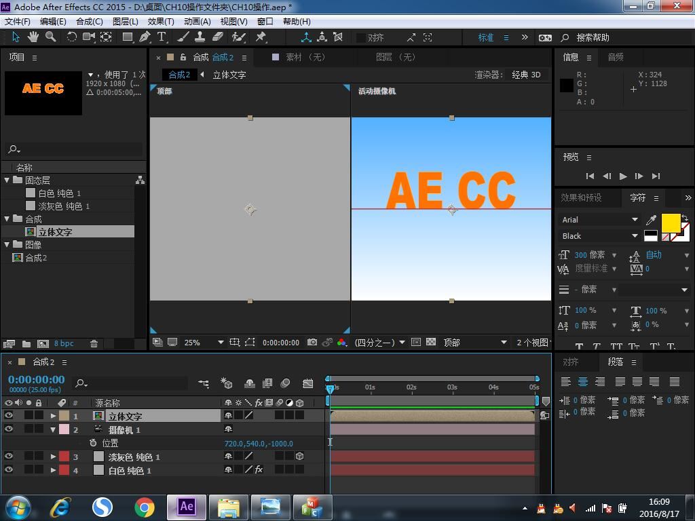Click the Windows Start button
This screenshot has height=521, width=695.
click(x=18, y=507)
